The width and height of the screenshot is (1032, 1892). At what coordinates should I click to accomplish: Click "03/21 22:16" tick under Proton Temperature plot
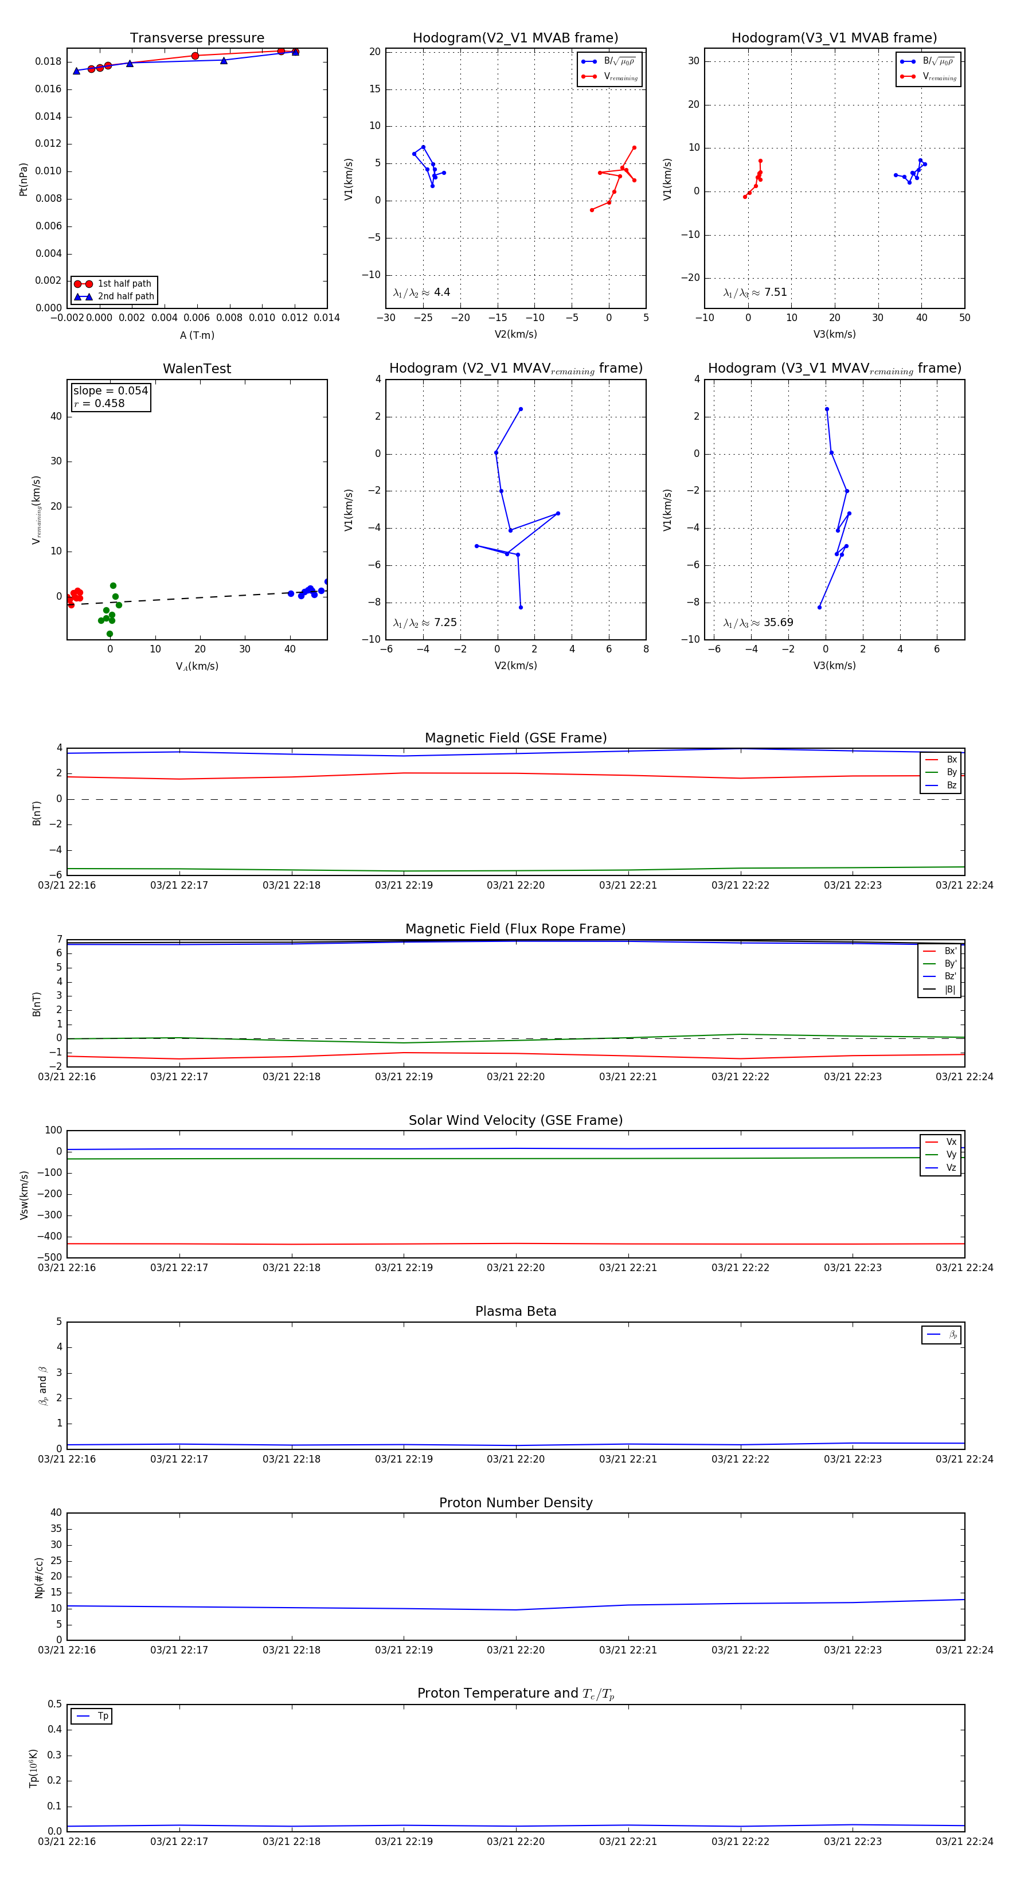[x=67, y=1842]
